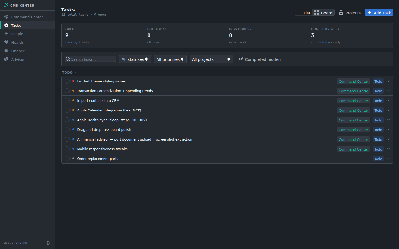
Task: Check off Apple Health sync task
Action: 67,120
